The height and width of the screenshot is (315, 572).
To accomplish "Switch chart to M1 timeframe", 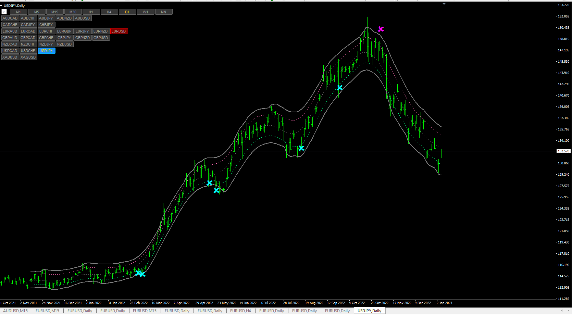I will (x=18, y=12).
